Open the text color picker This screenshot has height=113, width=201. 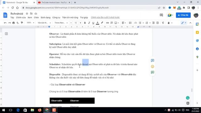tap(98, 23)
